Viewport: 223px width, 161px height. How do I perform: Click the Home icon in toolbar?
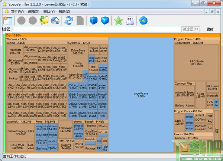pos(55,20)
